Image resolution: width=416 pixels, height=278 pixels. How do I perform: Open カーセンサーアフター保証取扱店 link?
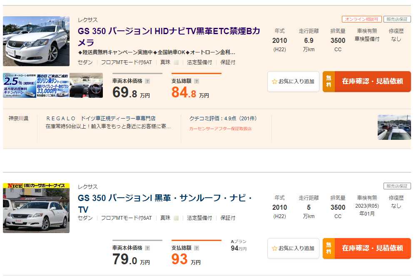(x=220, y=129)
